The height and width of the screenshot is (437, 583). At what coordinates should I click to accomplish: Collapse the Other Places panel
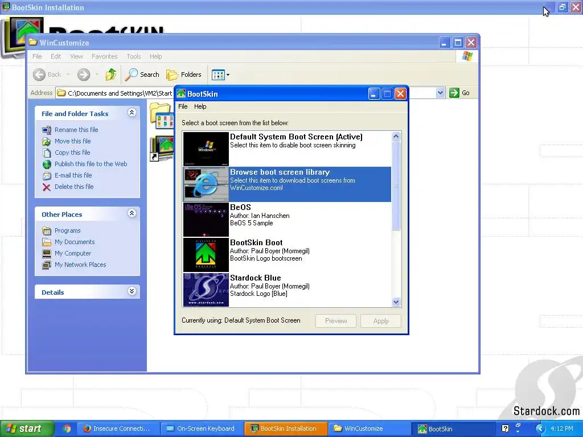132,213
